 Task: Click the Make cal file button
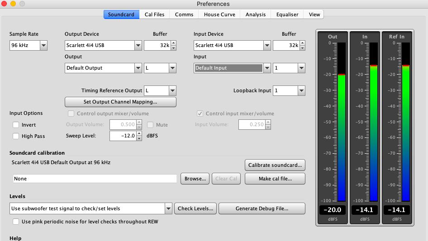(x=275, y=179)
